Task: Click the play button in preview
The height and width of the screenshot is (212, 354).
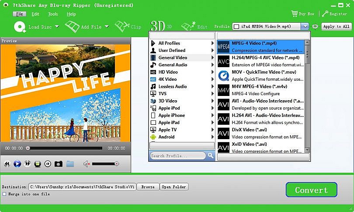Action: (17, 164)
